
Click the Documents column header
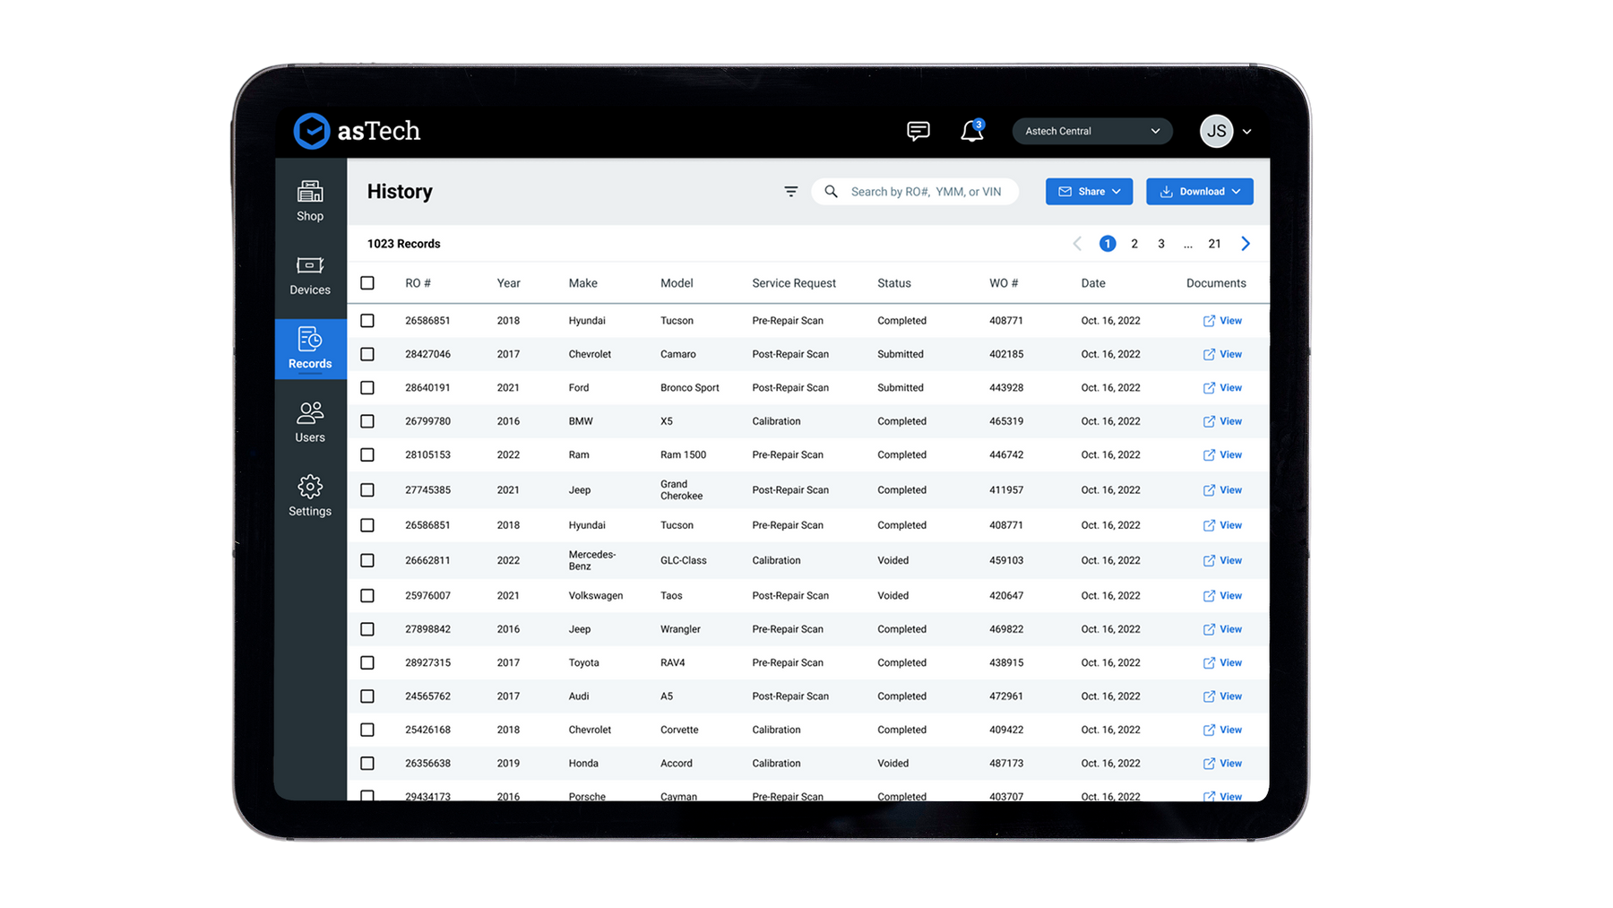pyautogui.click(x=1216, y=283)
